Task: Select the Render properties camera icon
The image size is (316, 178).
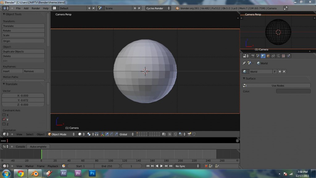Action: [x=253, y=56]
